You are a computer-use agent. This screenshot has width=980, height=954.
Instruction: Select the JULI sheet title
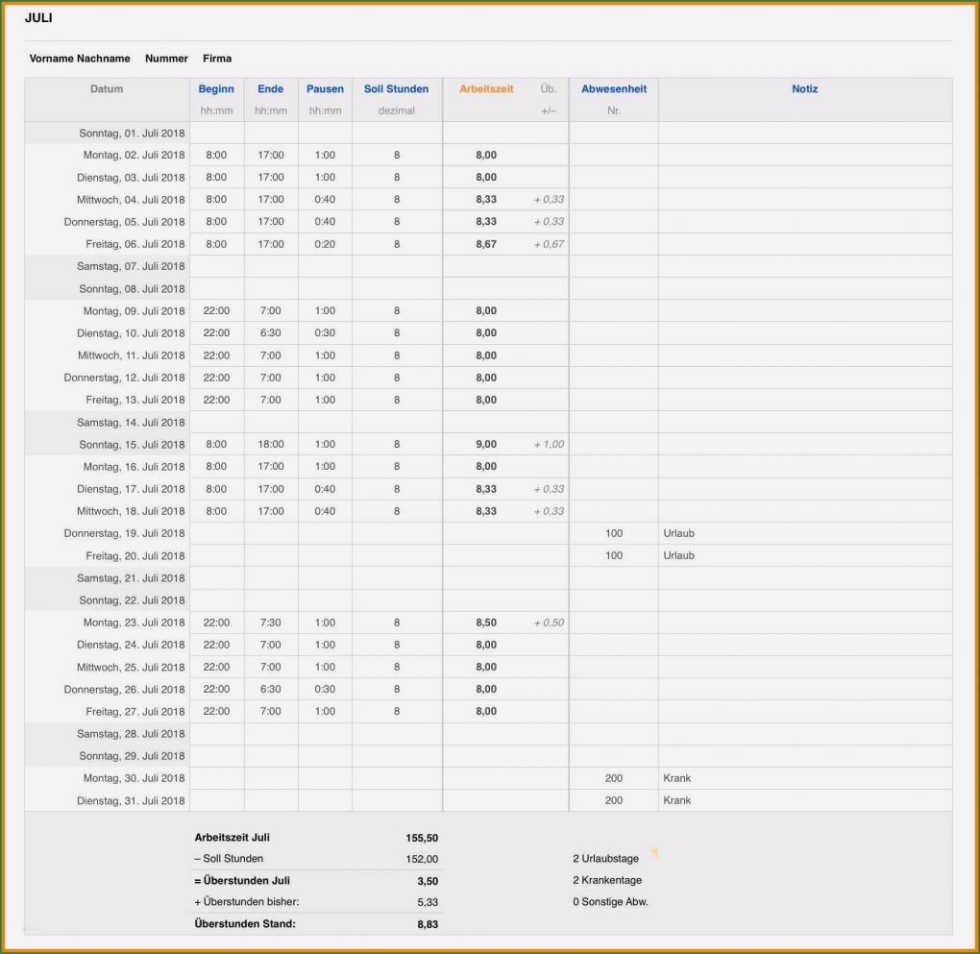point(39,17)
